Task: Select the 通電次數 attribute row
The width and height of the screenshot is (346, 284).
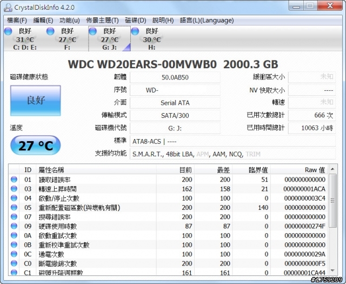Action: pyautogui.click(x=168, y=254)
